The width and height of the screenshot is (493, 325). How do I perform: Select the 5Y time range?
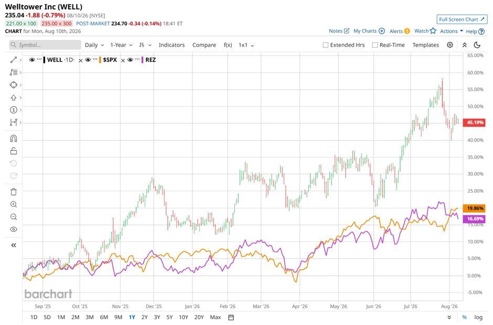tap(169, 318)
